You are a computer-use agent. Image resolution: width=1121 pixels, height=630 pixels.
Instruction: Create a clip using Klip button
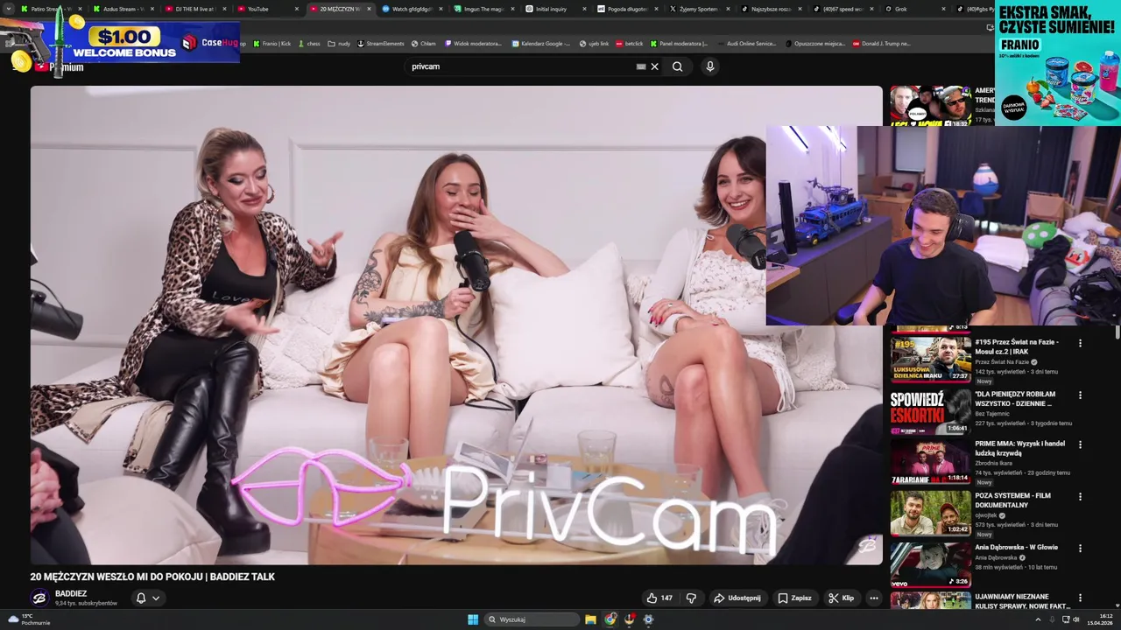pos(841,598)
